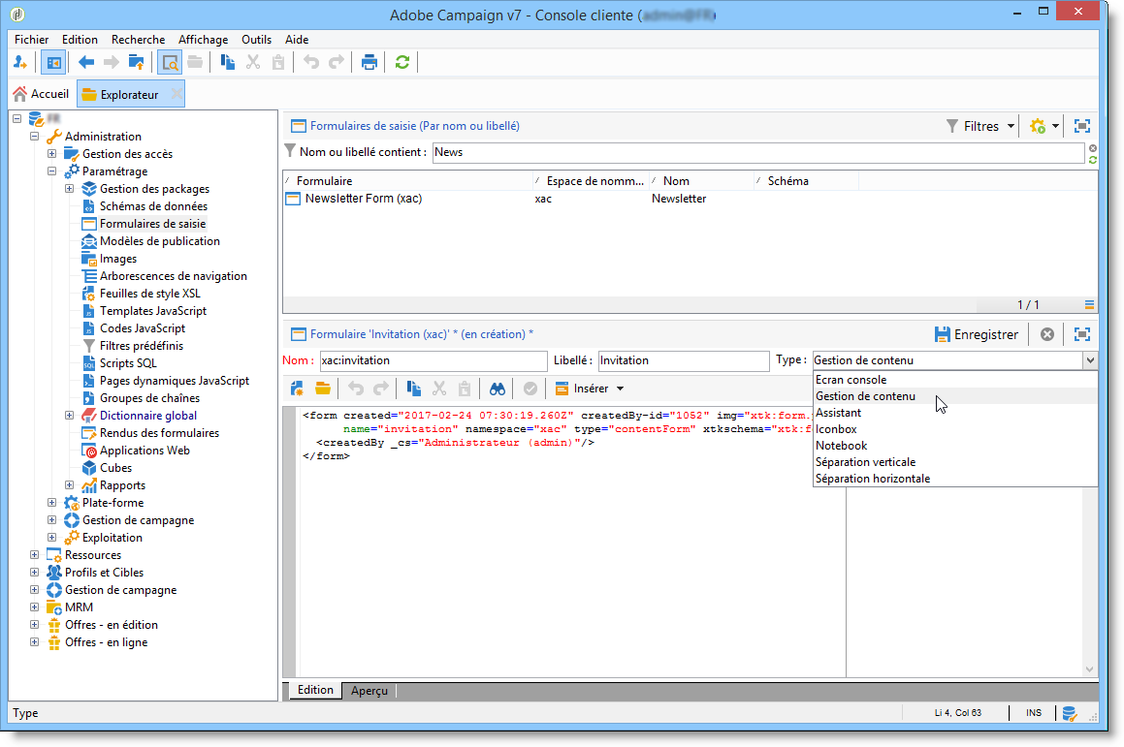Click the open folder icon in form editor toolbar
The width and height of the screenshot is (1124, 747).
click(x=323, y=389)
